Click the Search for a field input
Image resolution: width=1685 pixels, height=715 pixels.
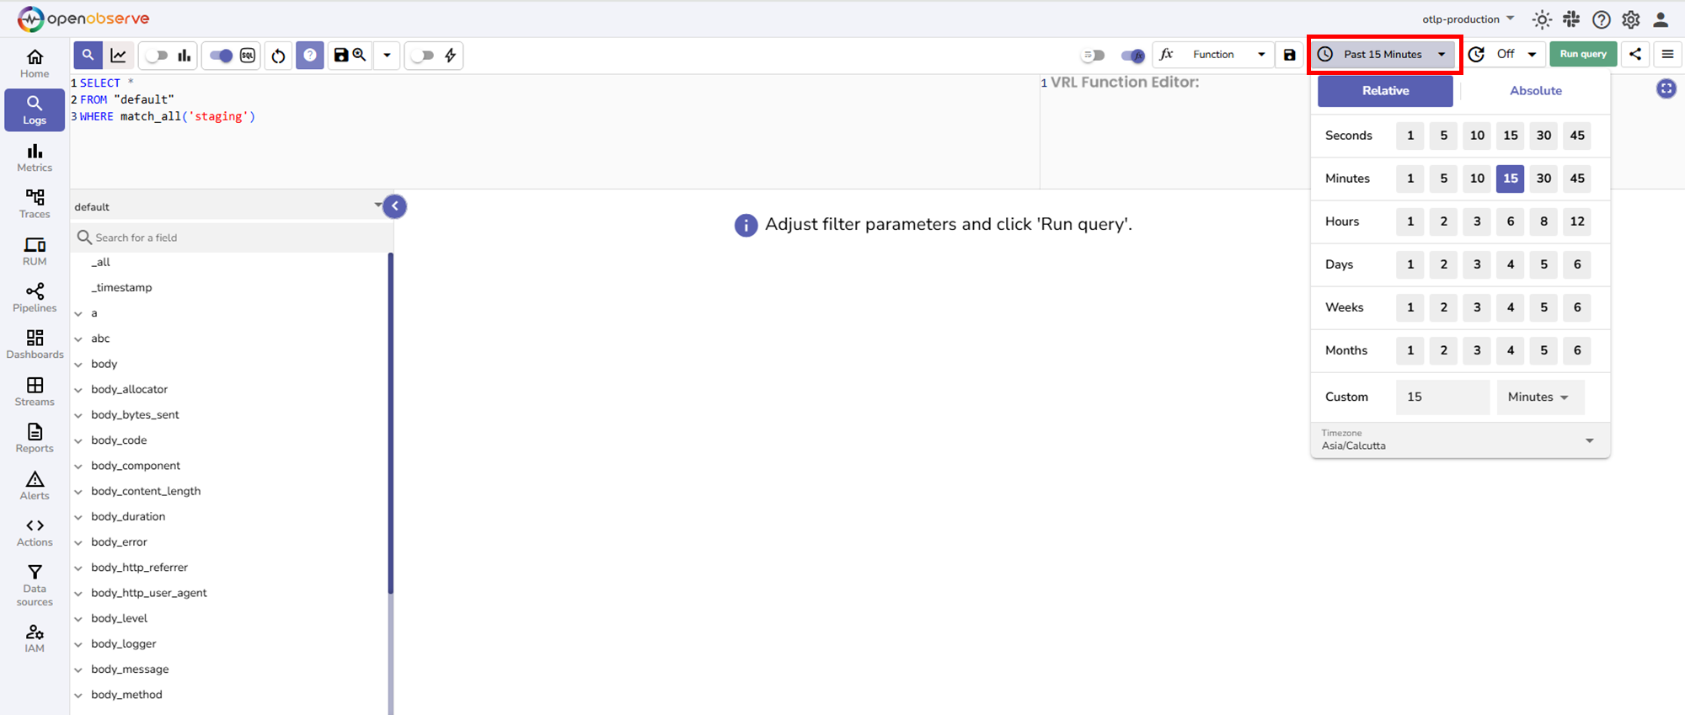pyautogui.click(x=236, y=237)
